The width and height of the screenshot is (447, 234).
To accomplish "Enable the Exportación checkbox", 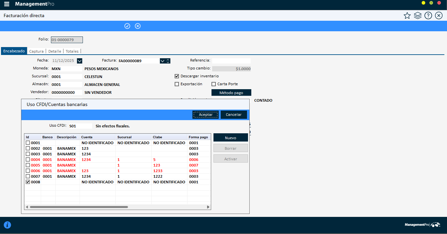I will click(177, 84).
